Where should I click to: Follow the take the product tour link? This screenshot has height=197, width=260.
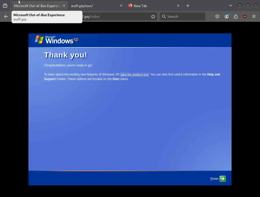click(x=135, y=74)
